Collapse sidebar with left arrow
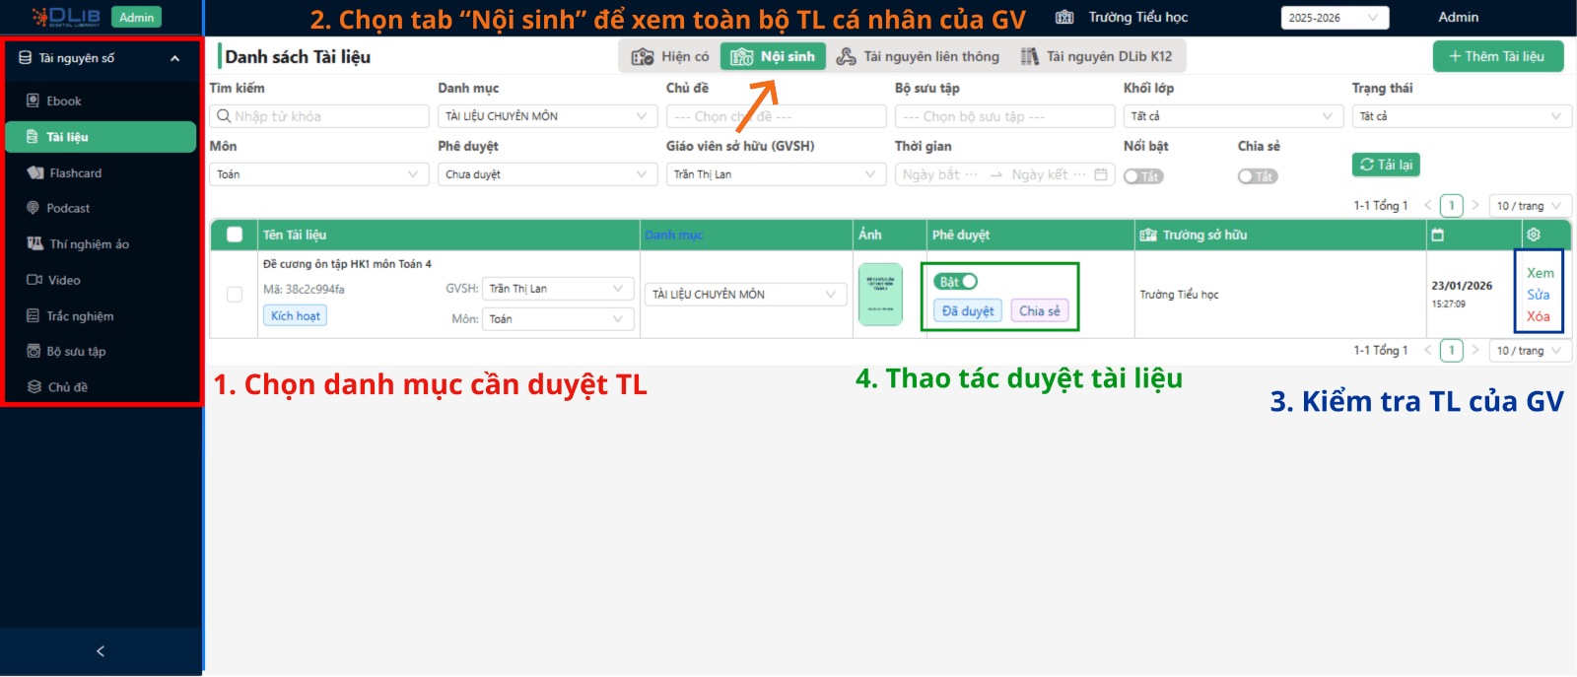This screenshot has width=1577, height=677. click(101, 651)
